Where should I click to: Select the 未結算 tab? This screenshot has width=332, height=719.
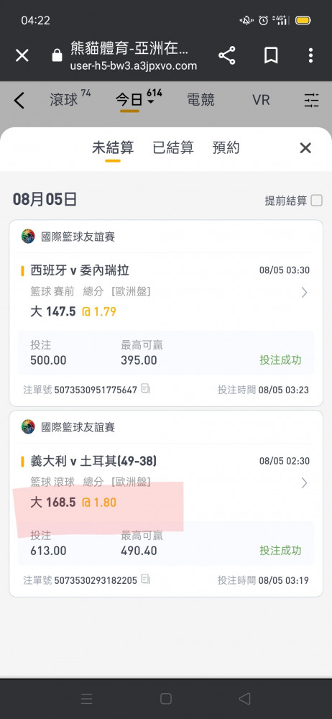(x=113, y=148)
